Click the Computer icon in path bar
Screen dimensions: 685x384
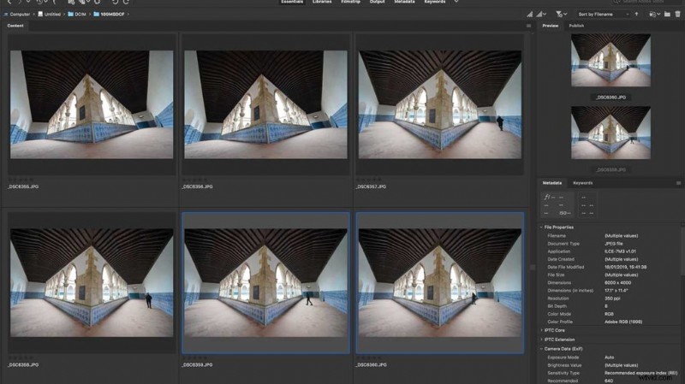pos(6,15)
